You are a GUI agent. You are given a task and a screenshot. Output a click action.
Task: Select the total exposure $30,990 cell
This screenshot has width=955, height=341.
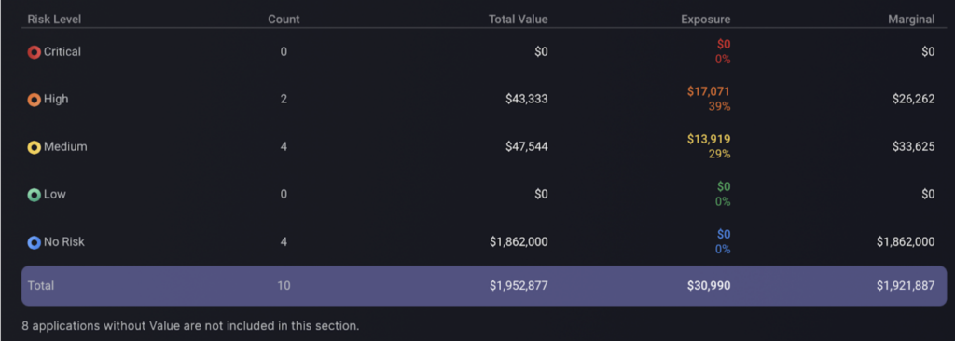point(709,285)
